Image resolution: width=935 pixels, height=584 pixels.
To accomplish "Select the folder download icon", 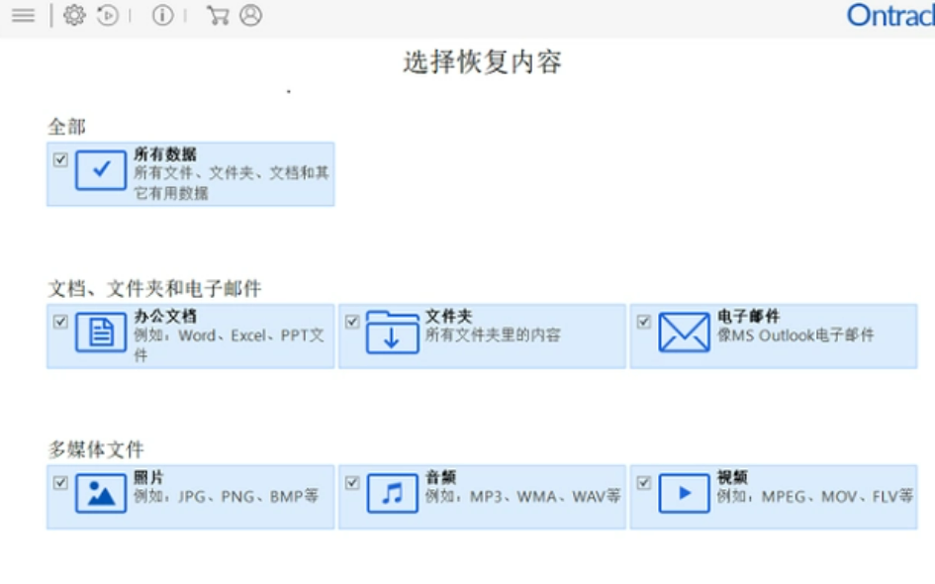I will tap(393, 333).
